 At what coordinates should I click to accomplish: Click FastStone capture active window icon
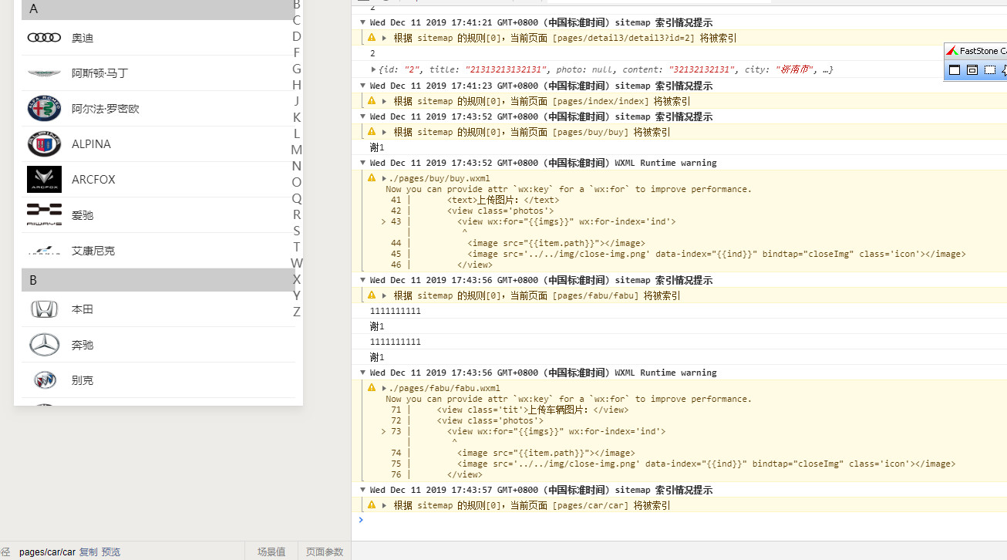click(955, 70)
